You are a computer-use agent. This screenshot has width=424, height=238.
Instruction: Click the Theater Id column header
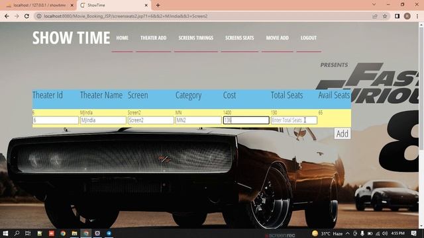click(48, 95)
